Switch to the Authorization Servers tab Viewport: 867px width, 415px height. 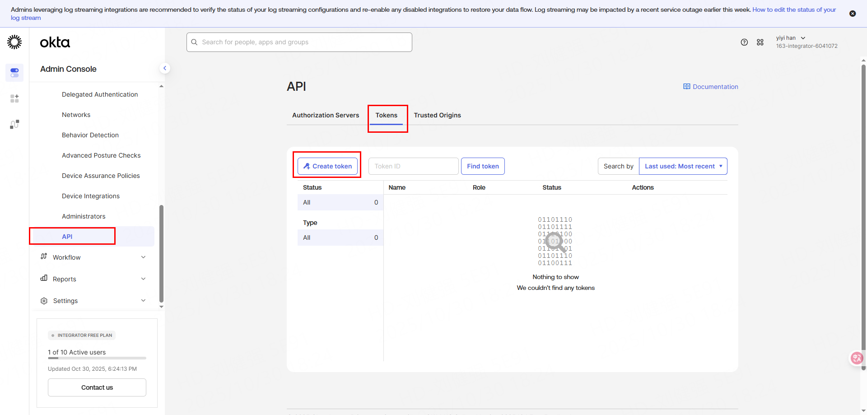coord(326,115)
